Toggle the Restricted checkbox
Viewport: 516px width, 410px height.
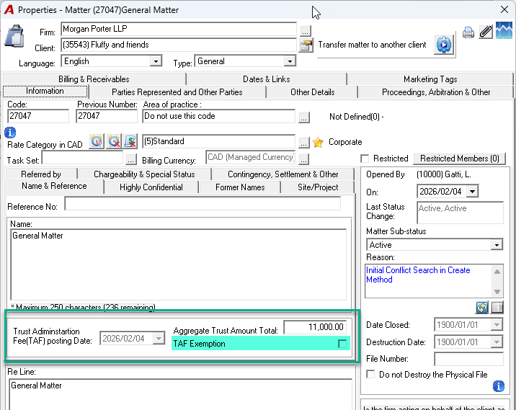tap(365, 159)
